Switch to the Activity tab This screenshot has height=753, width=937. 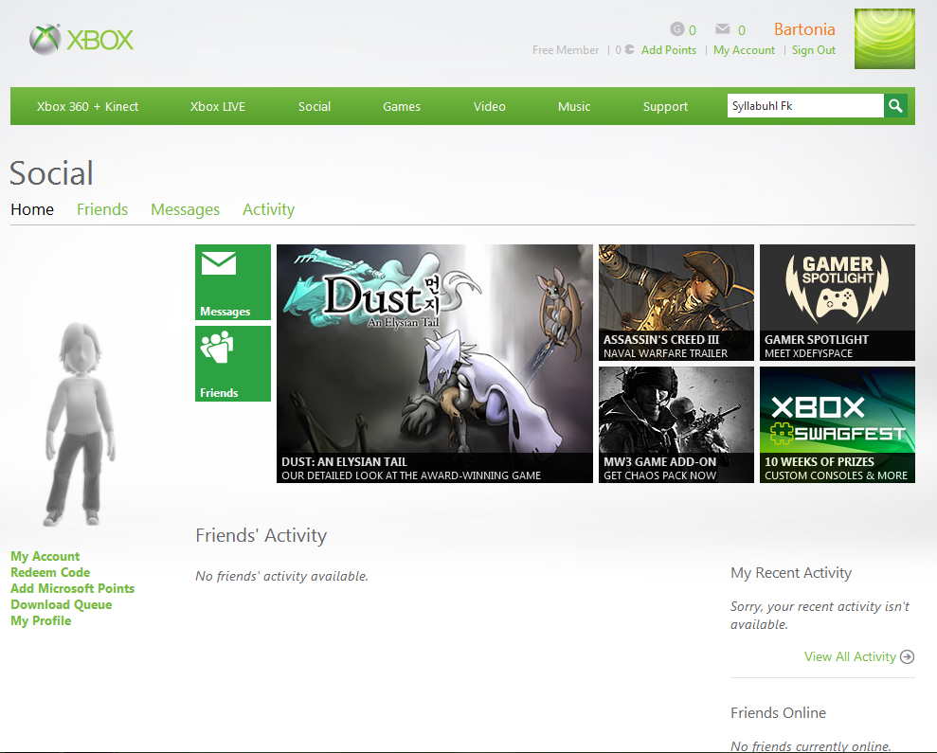click(268, 209)
